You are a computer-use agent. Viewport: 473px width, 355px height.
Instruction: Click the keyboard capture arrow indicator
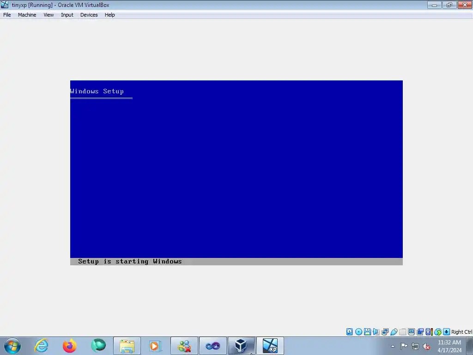[x=447, y=332]
